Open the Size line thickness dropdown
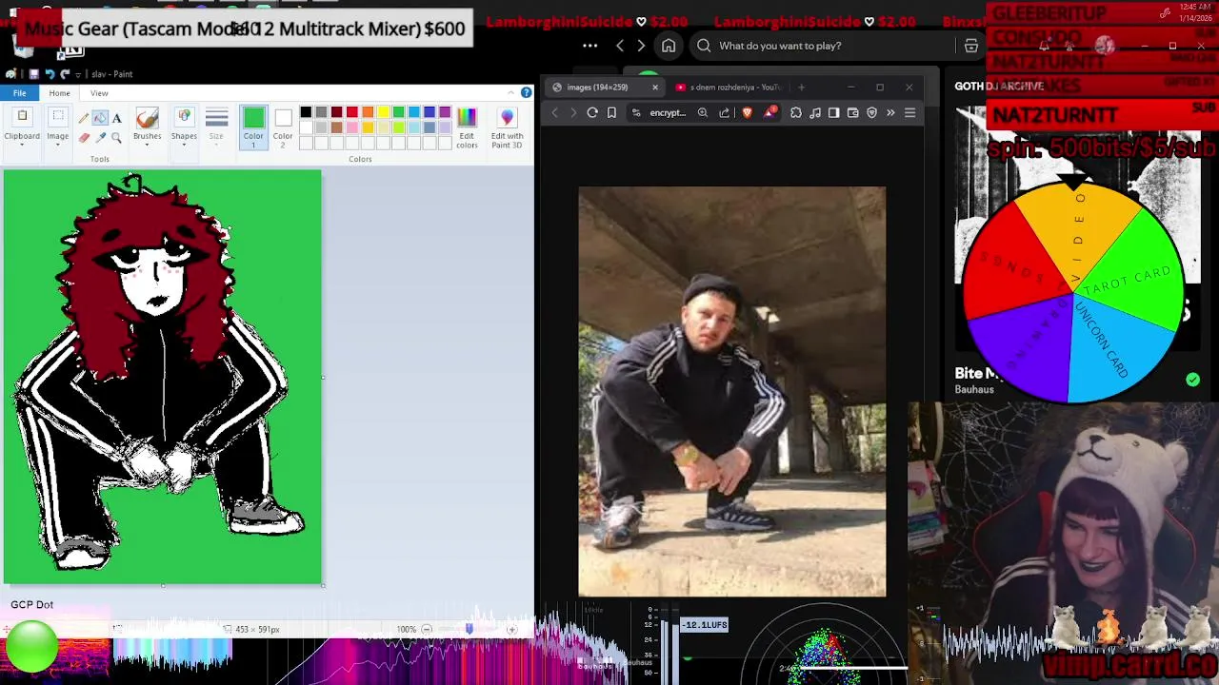The width and height of the screenshot is (1219, 685). (216, 127)
